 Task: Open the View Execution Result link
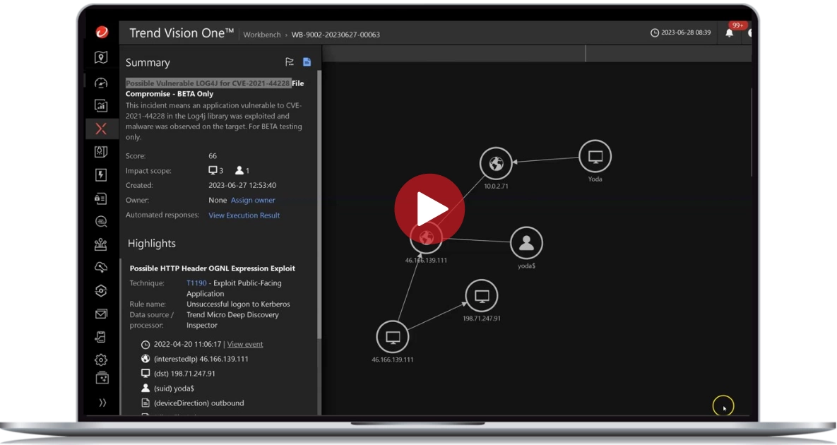click(244, 215)
